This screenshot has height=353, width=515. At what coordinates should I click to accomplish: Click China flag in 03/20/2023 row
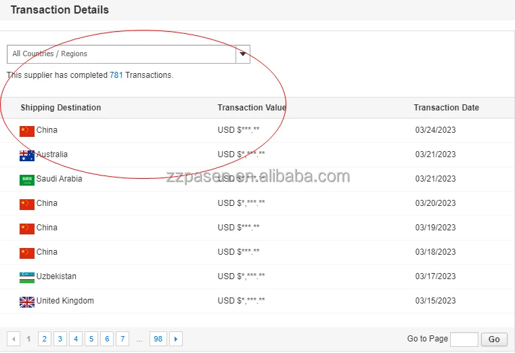pos(27,204)
